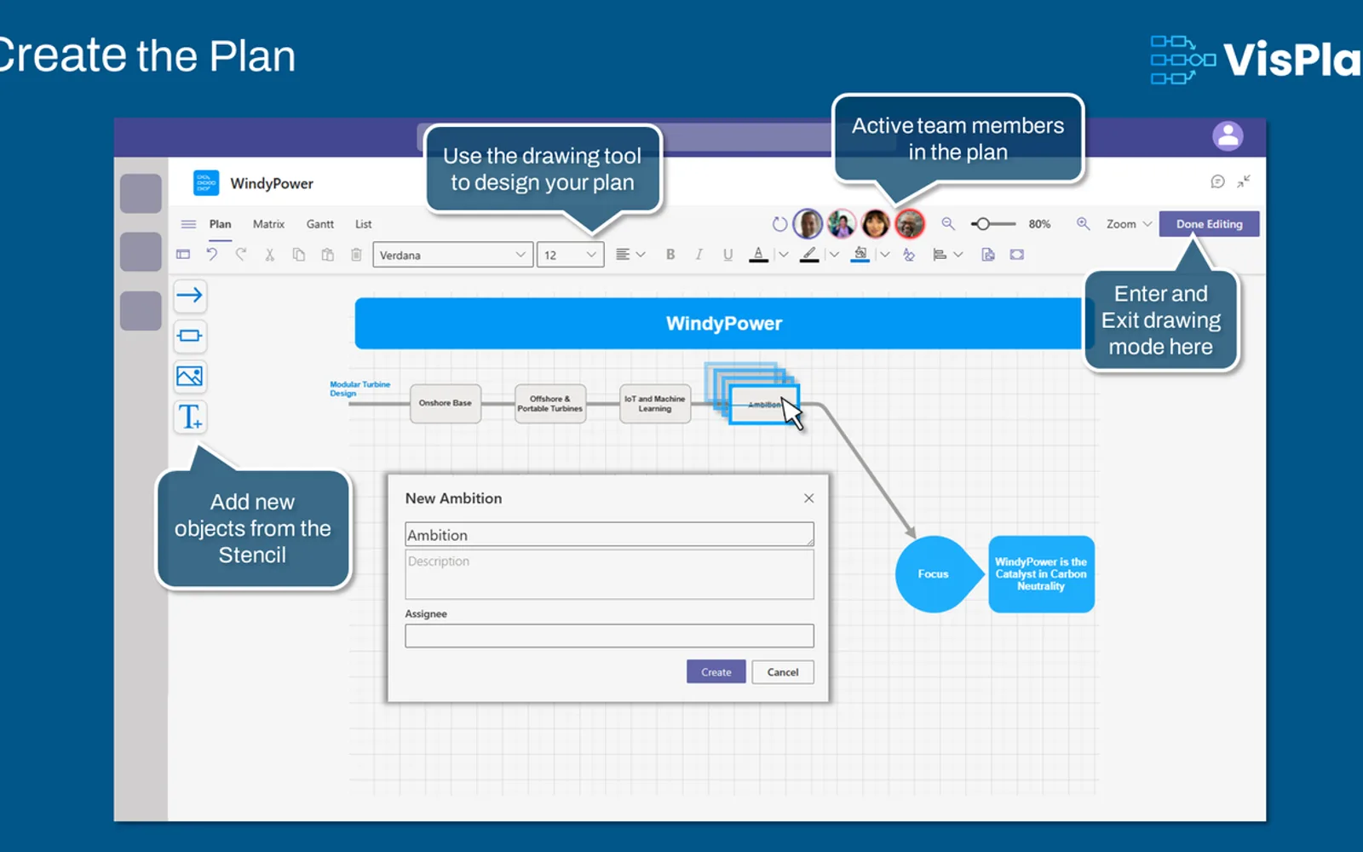Click the Done Editing button
This screenshot has height=852, width=1363.
tap(1209, 224)
